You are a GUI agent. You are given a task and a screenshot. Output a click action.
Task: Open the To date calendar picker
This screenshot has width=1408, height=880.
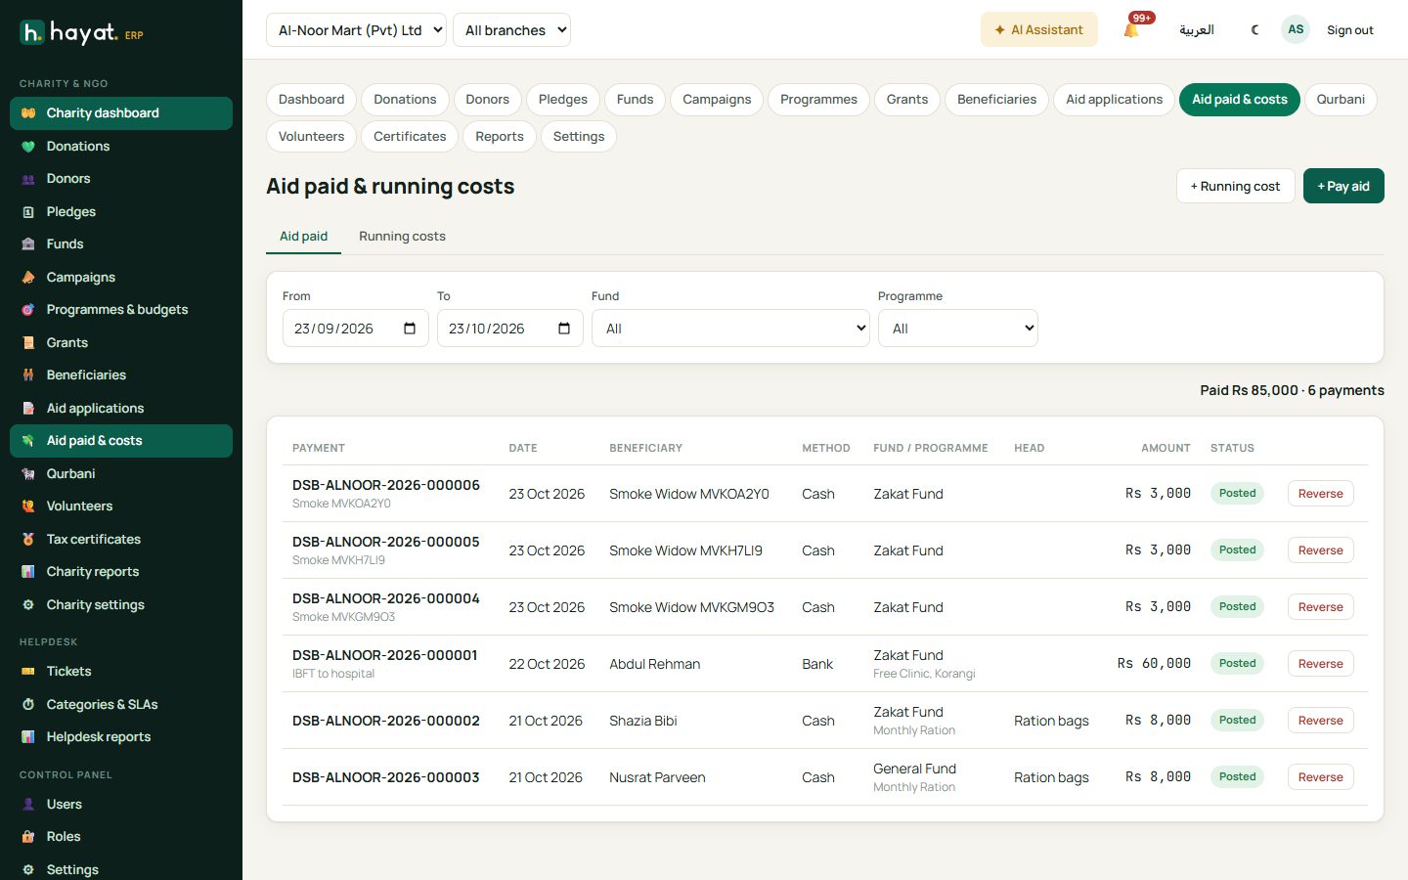[564, 329]
